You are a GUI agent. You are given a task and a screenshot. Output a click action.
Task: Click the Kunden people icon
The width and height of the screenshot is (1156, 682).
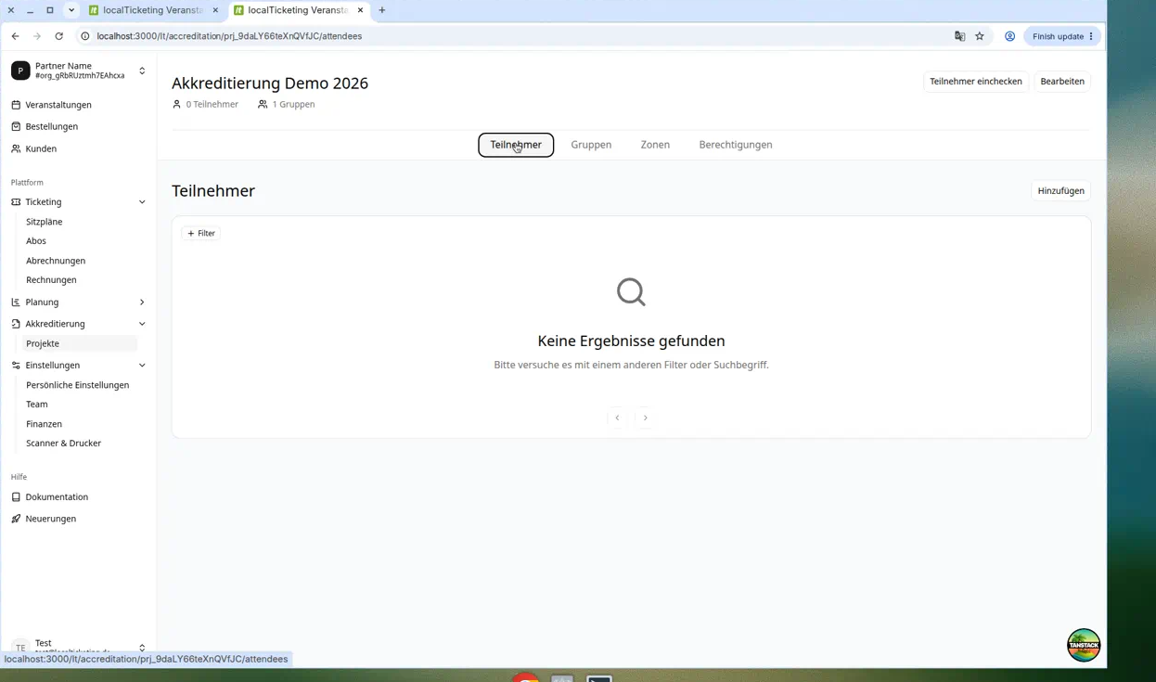(x=16, y=148)
